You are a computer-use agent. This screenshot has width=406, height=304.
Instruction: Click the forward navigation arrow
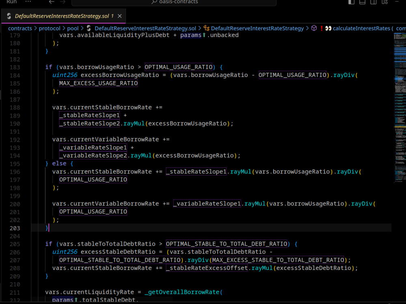[x=62, y=2]
